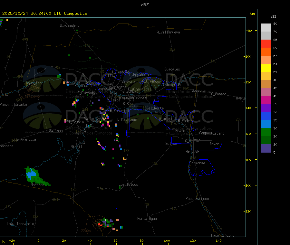The width and height of the screenshot is (290, 245).
Task: Click the Paso_El_Loro label
Action: click(x=223, y=235)
